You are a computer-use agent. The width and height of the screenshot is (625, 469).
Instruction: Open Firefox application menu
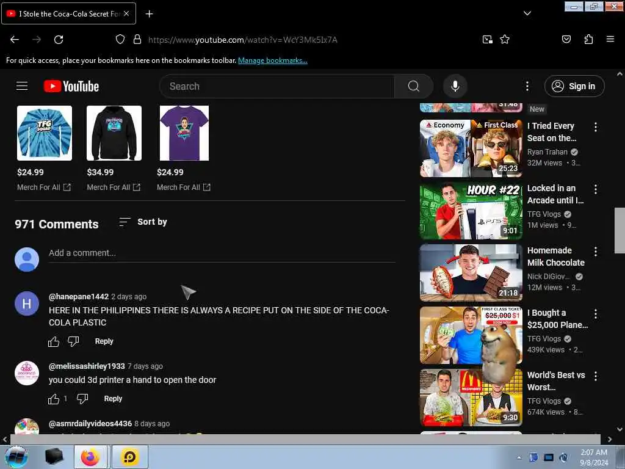[x=610, y=40]
